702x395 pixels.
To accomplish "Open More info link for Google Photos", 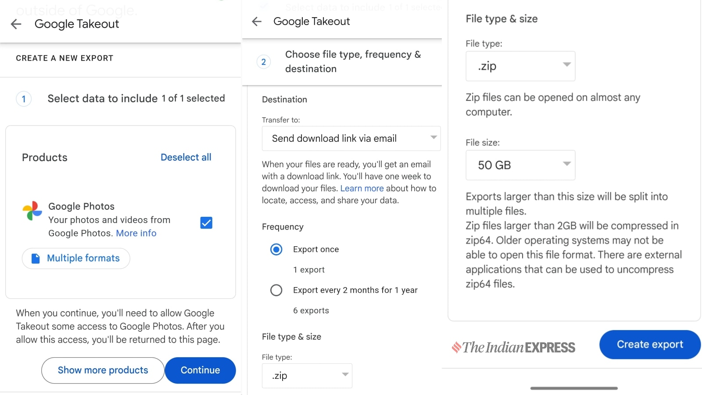I will point(136,233).
